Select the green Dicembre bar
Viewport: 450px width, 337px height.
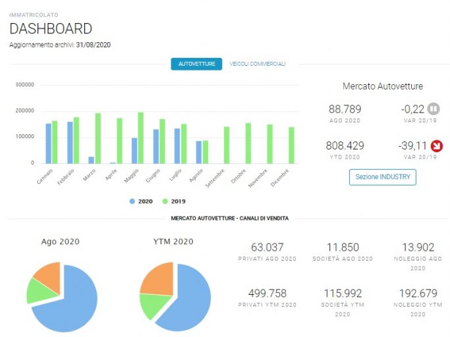pos(291,145)
